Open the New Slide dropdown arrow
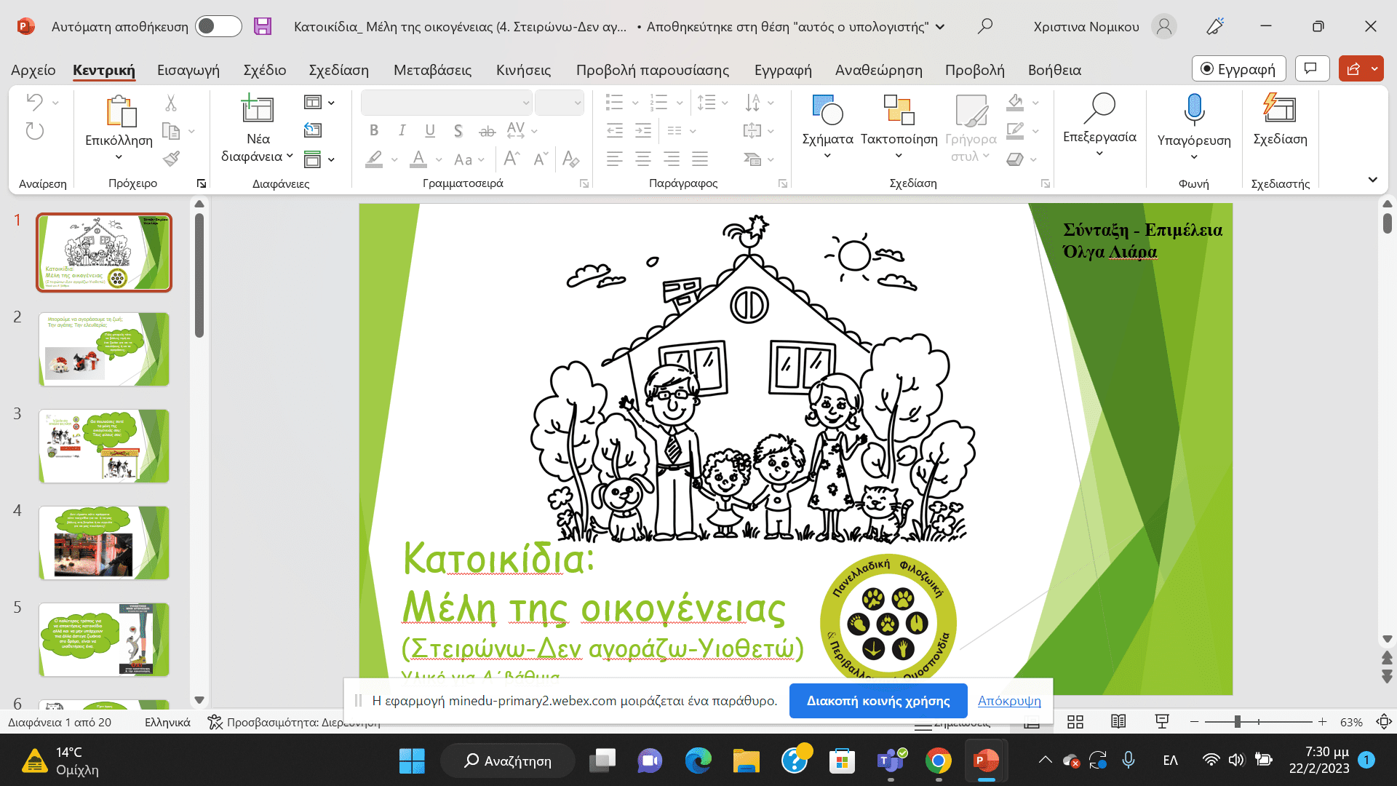 point(290,156)
